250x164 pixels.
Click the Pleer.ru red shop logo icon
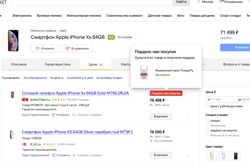[25, 100]
